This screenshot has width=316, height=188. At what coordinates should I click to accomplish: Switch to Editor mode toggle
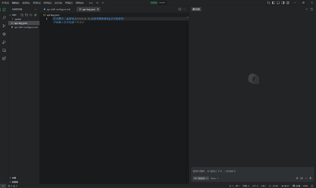tap(154, 3)
